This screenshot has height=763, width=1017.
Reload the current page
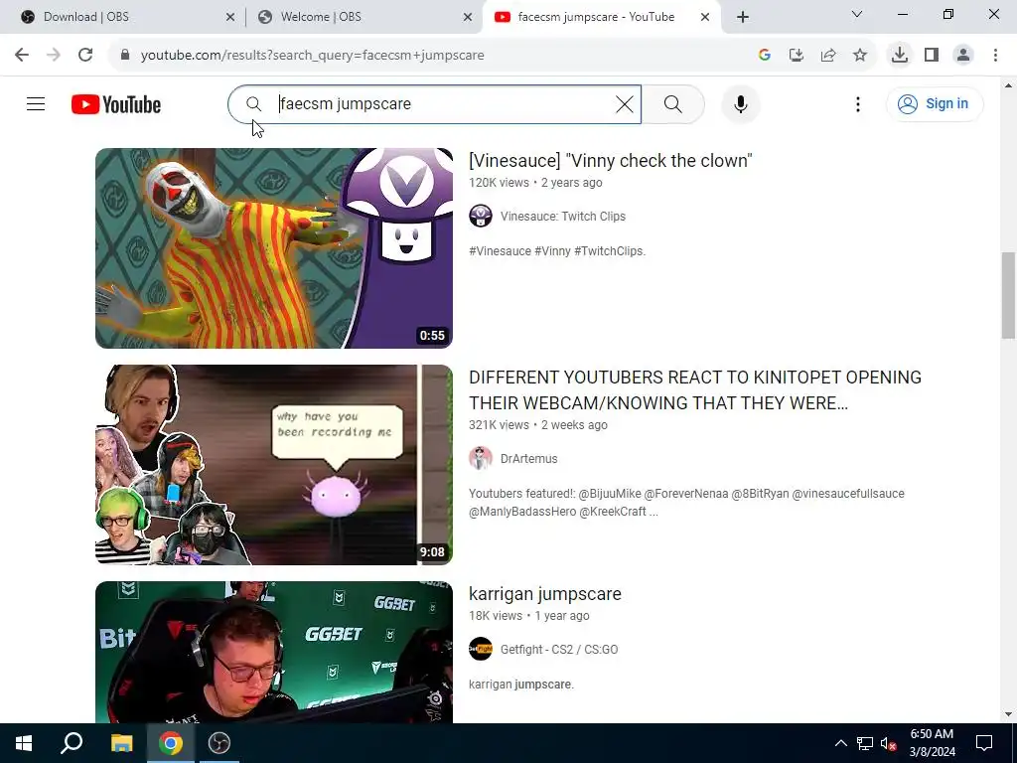coord(85,56)
